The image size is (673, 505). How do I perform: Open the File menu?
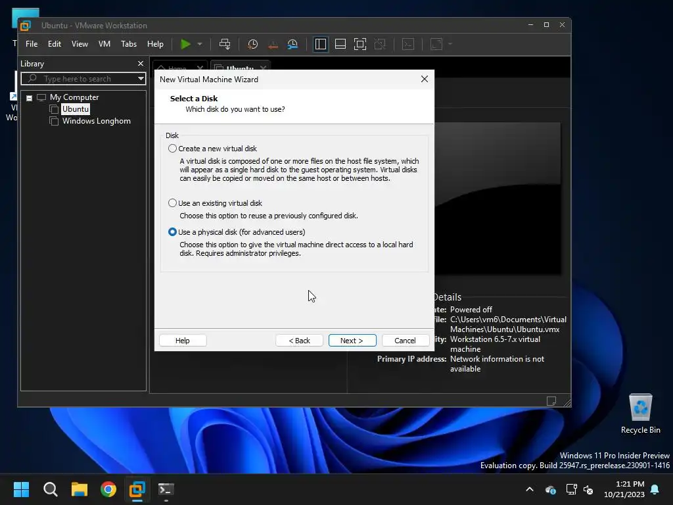coord(32,44)
